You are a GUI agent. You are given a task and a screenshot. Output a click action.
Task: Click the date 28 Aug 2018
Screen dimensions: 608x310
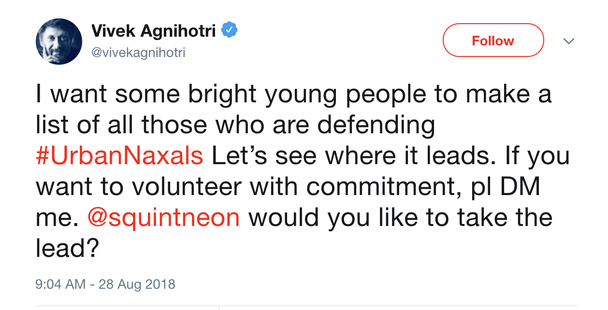pos(137,283)
